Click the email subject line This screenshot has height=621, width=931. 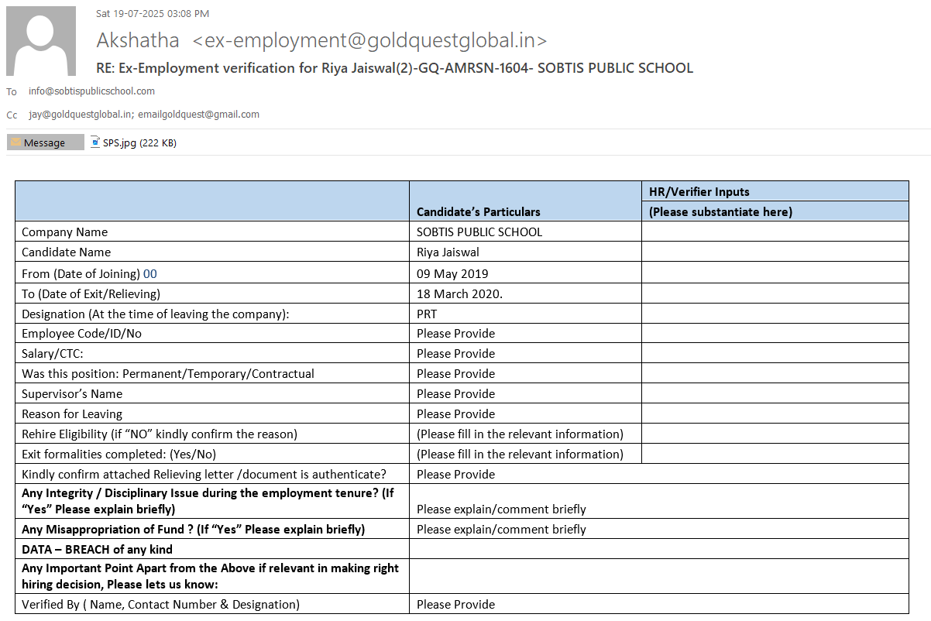click(x=394, y=68)
